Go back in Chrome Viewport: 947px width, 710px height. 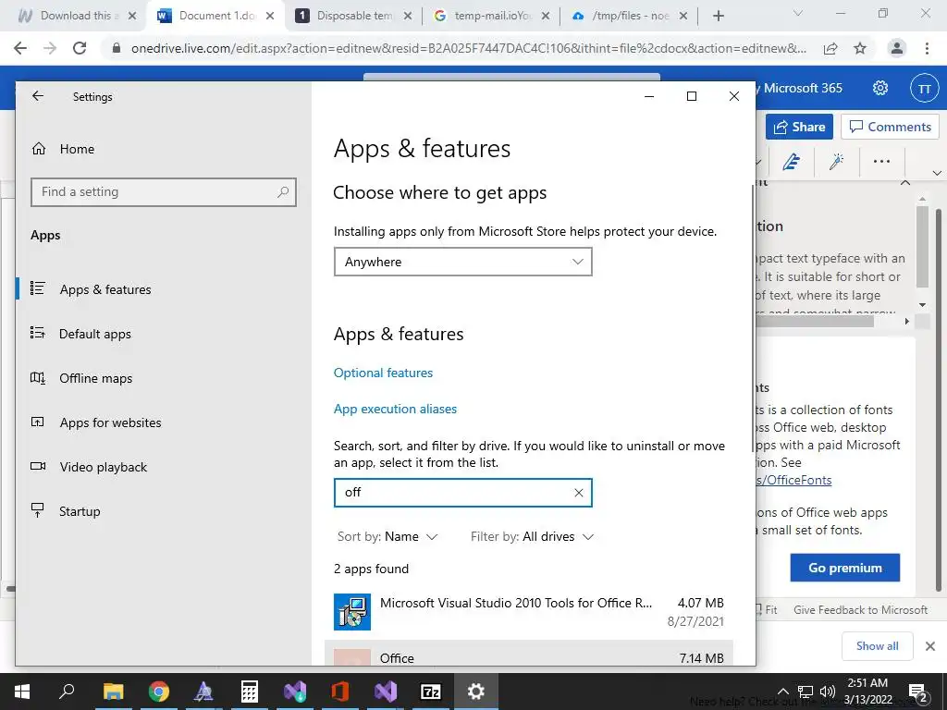point(20,48)
